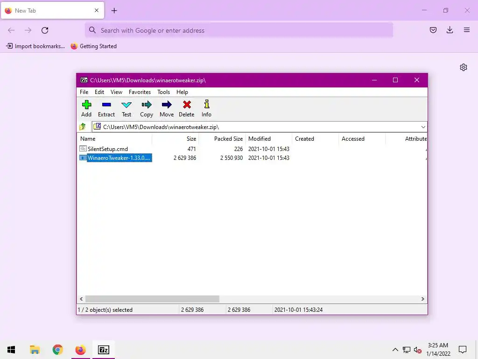Click the scroll left arrow
The image size is (478, 359).
[x=81, y=299]
